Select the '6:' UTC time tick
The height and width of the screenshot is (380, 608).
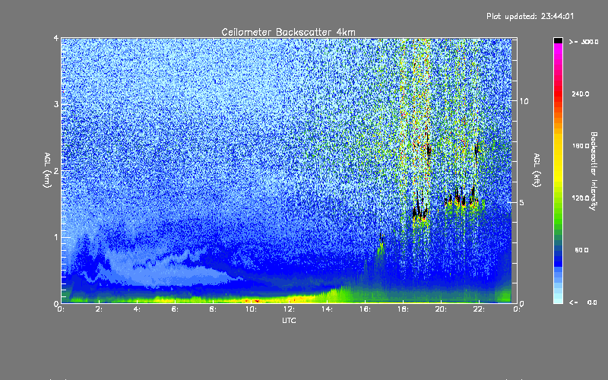175,309
